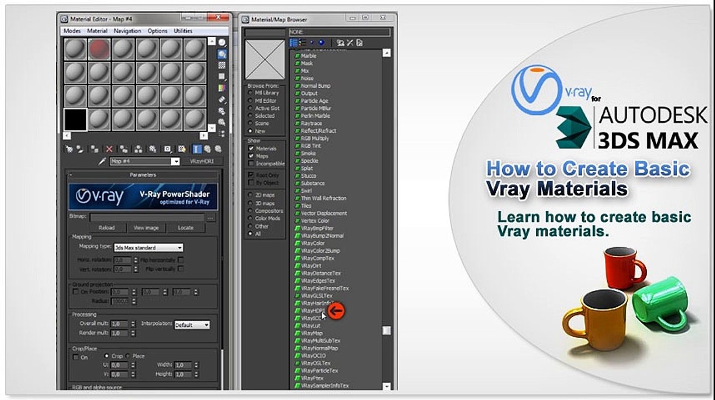Click Make Preview icon in side toolbar
The width and height of the screenshot is (715, 400).
coord(222,99)
